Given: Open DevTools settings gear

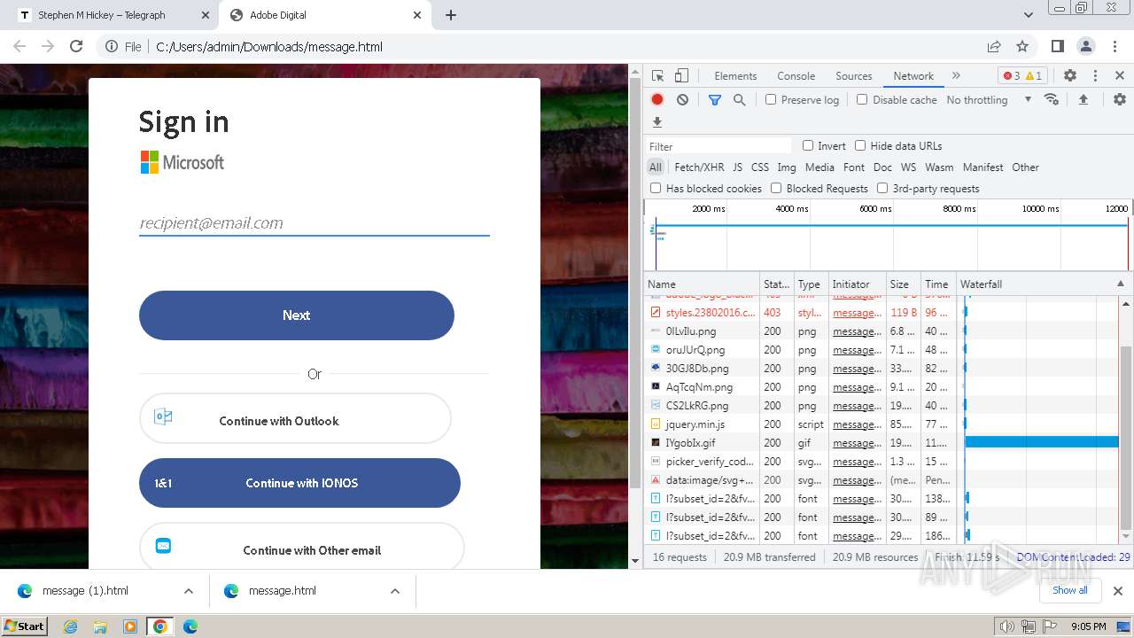Looking at the screenshot, I should pyautogui.click(x=1070, y=76).
